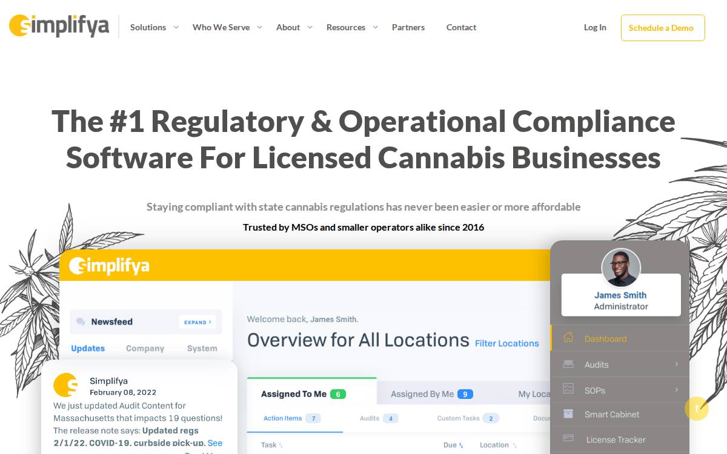
Task: Click the Custom Tasks 2 count badge
Action: click(491, 418)
